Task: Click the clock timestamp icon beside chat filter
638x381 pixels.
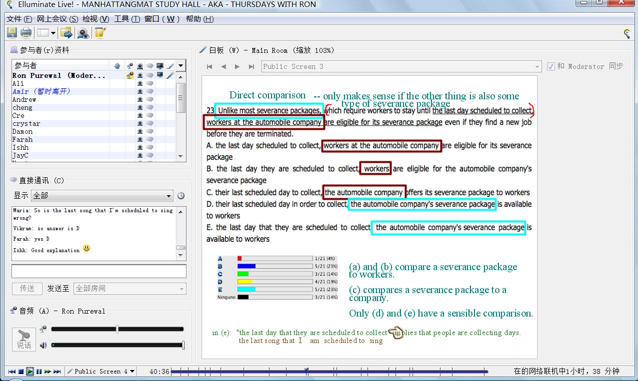Action: (x=181, y=196)
